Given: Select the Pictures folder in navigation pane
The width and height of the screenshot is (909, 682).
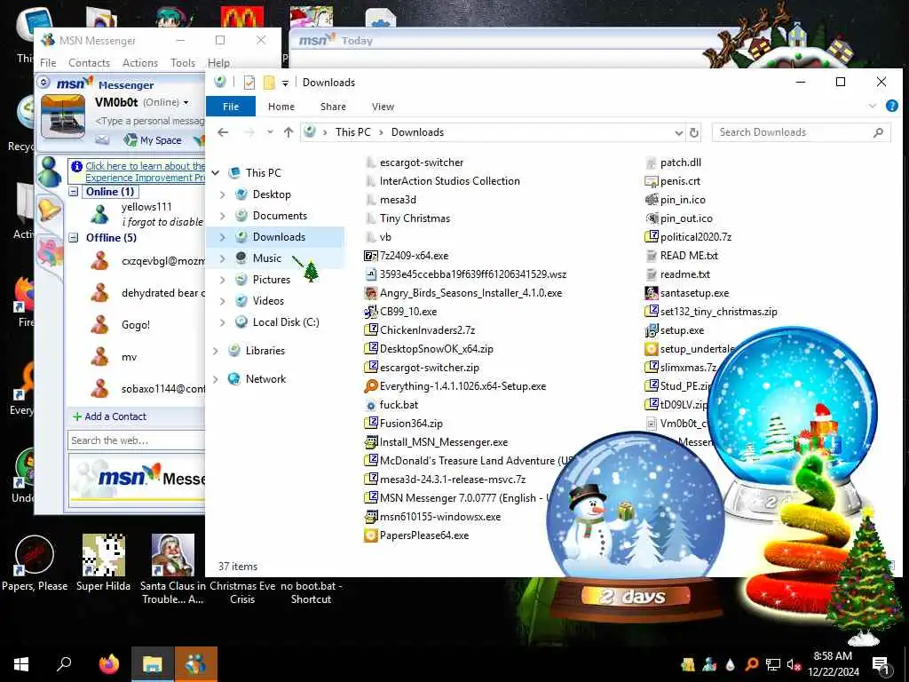Looking at the screenshot, I should click(x=272, y=280).
